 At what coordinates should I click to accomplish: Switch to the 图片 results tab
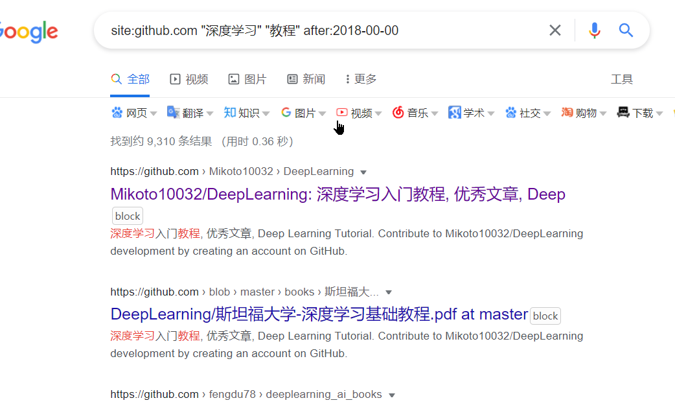click(247, 79)
